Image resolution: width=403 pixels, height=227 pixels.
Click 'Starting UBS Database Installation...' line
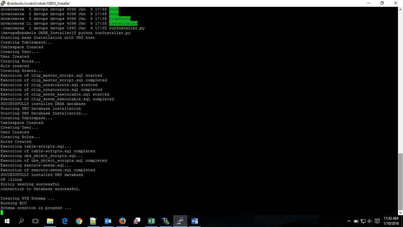pos(44,113)
